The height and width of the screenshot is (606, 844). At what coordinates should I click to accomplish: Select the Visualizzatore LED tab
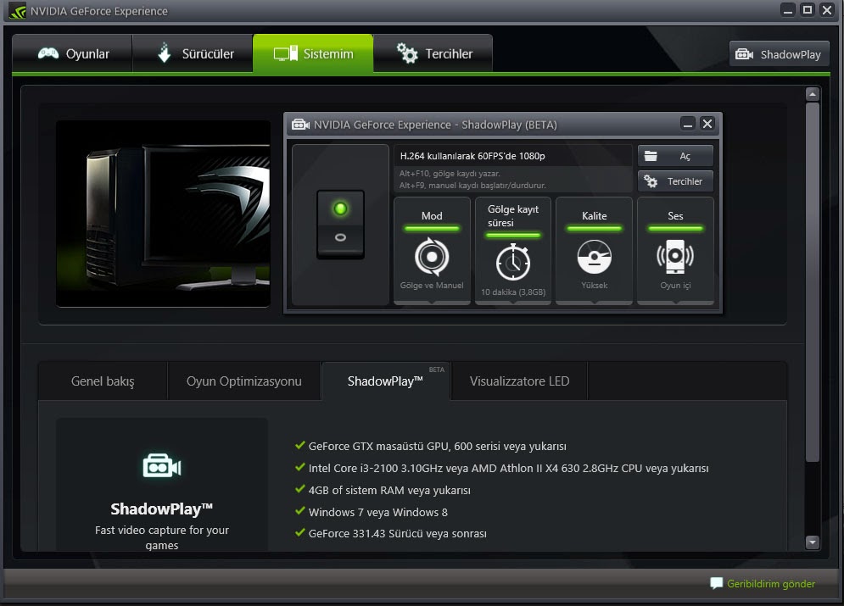click(x=518, y=381)
